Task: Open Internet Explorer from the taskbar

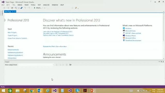Action: click(47, 91)
